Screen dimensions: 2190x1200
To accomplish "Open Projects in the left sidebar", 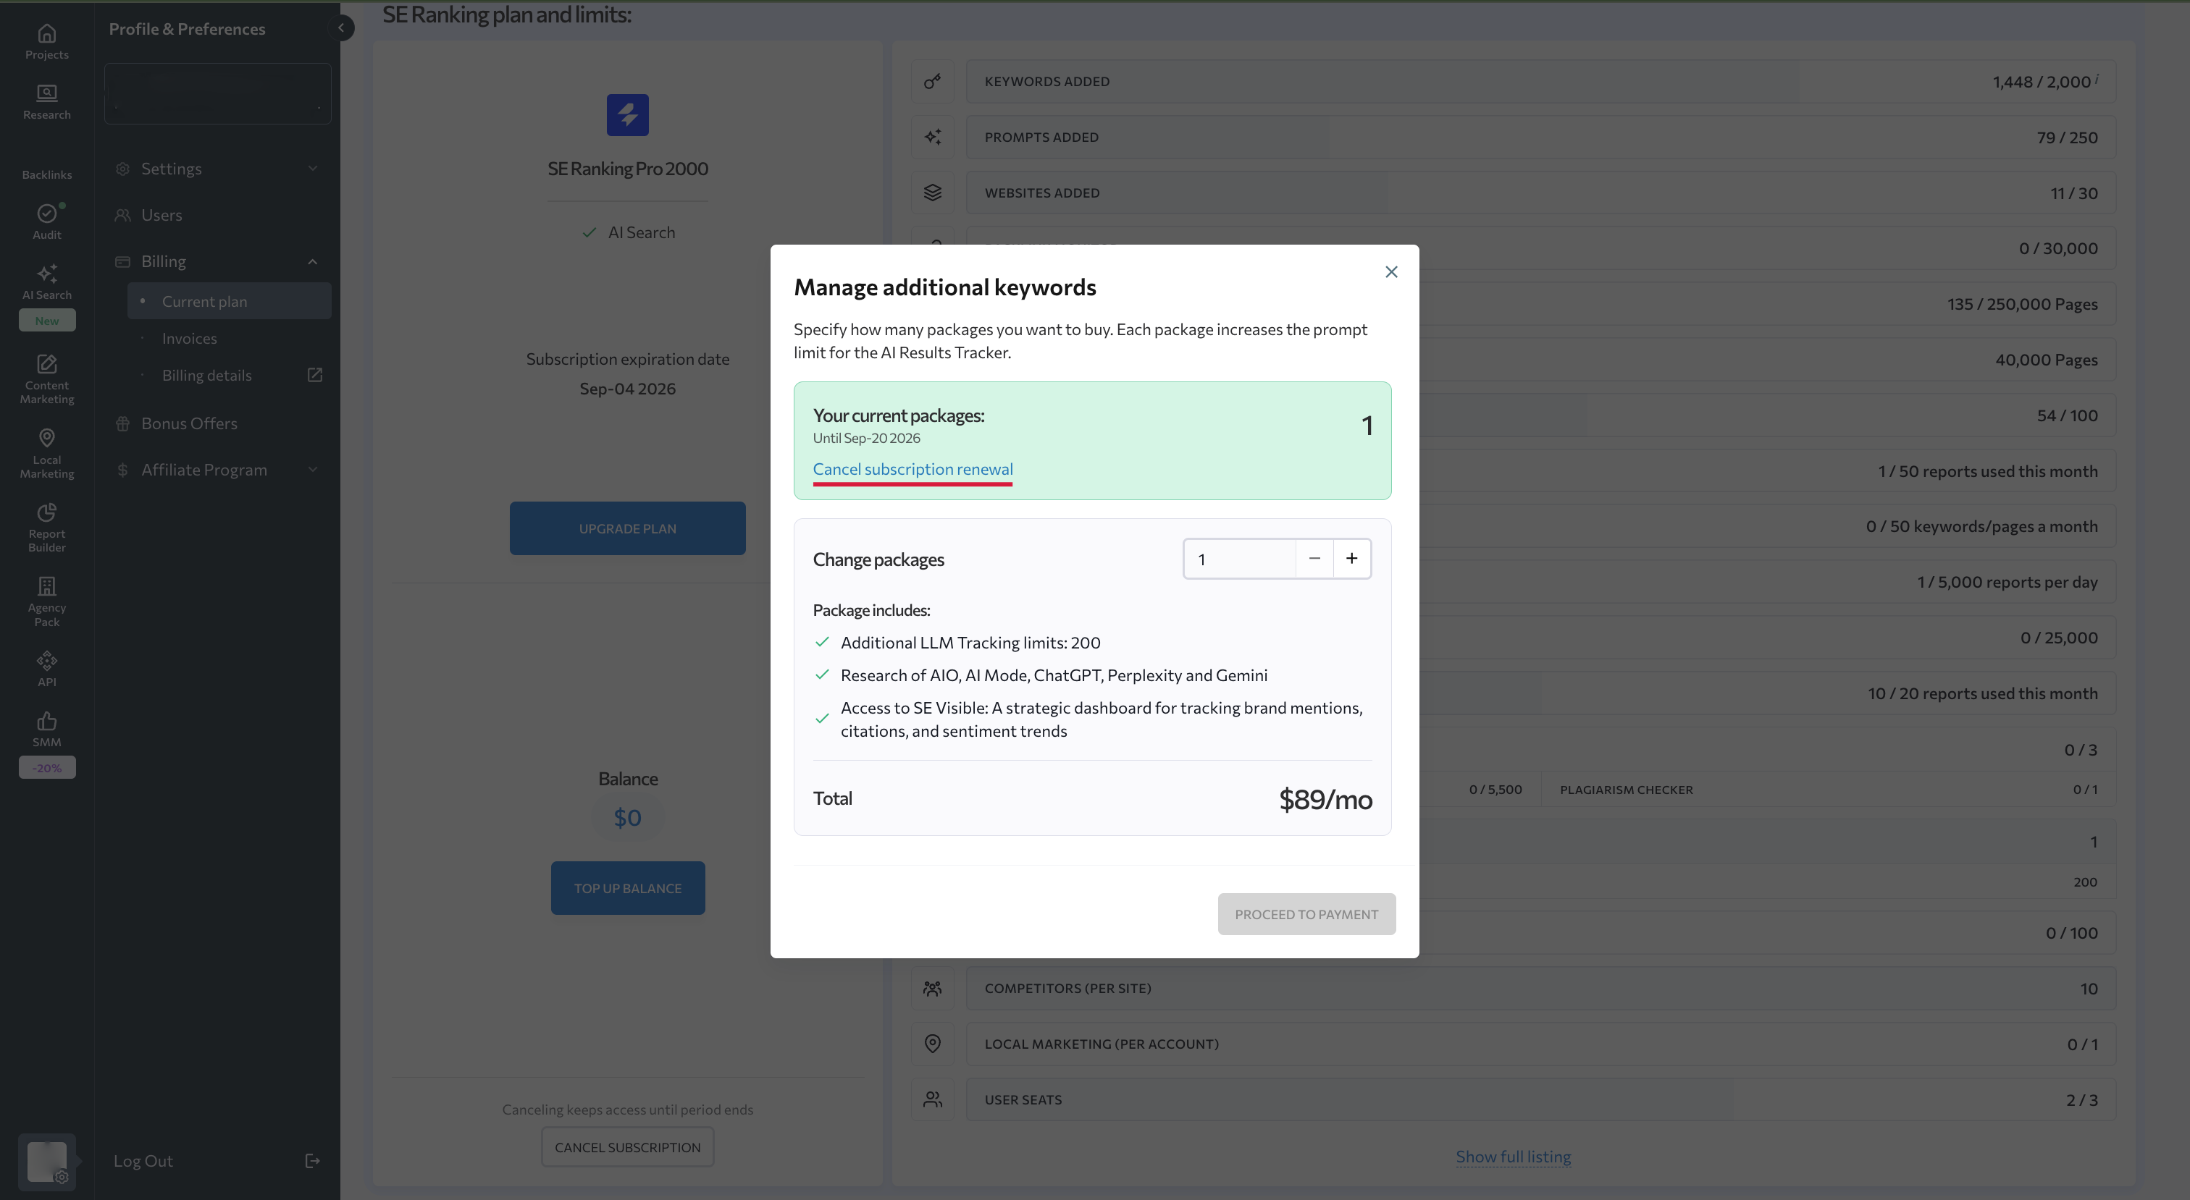I will click(x=47, y=42).
